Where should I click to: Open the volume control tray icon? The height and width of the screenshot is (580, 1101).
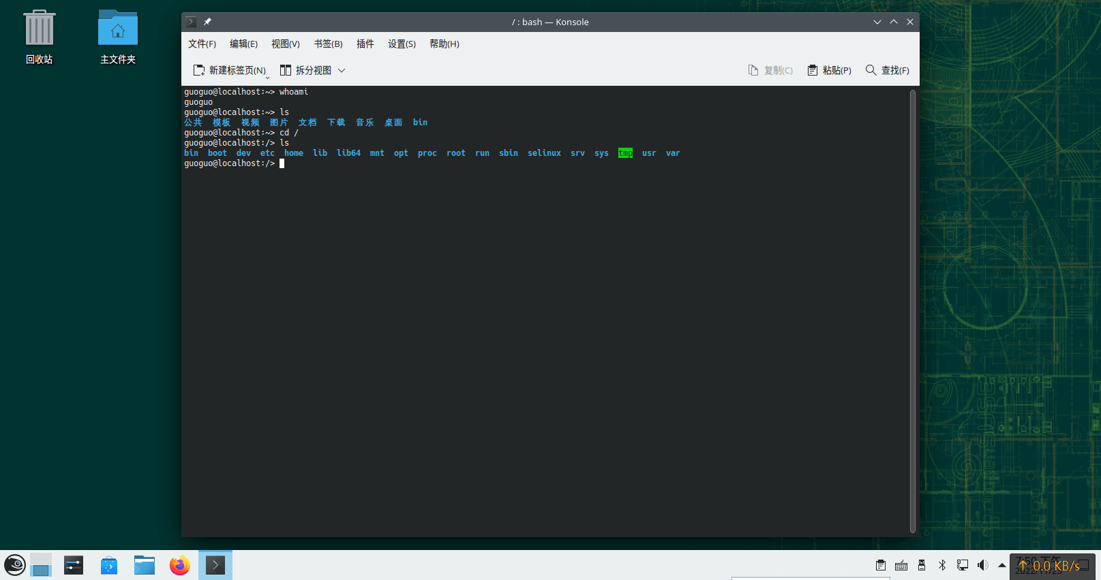[982, 565]
